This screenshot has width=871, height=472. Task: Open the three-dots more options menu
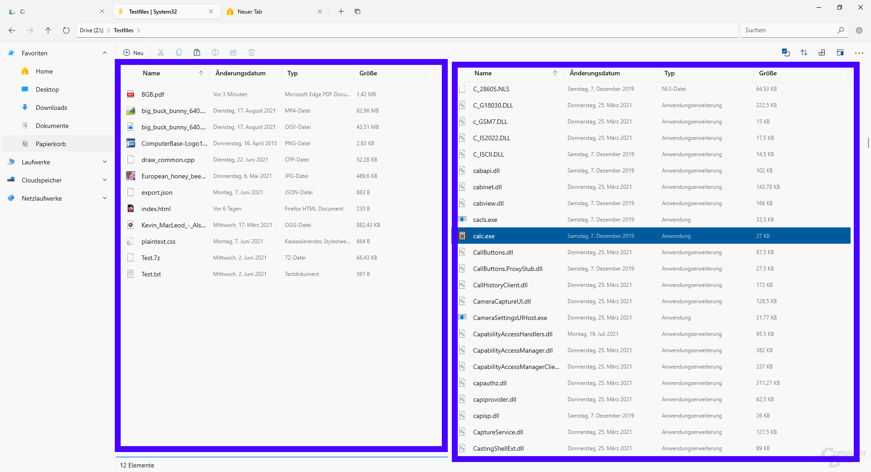(859, 53)
